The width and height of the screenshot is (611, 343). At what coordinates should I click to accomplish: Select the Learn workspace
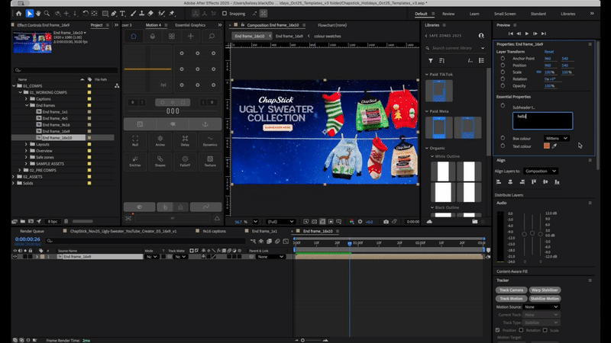(x=474, y=14)
